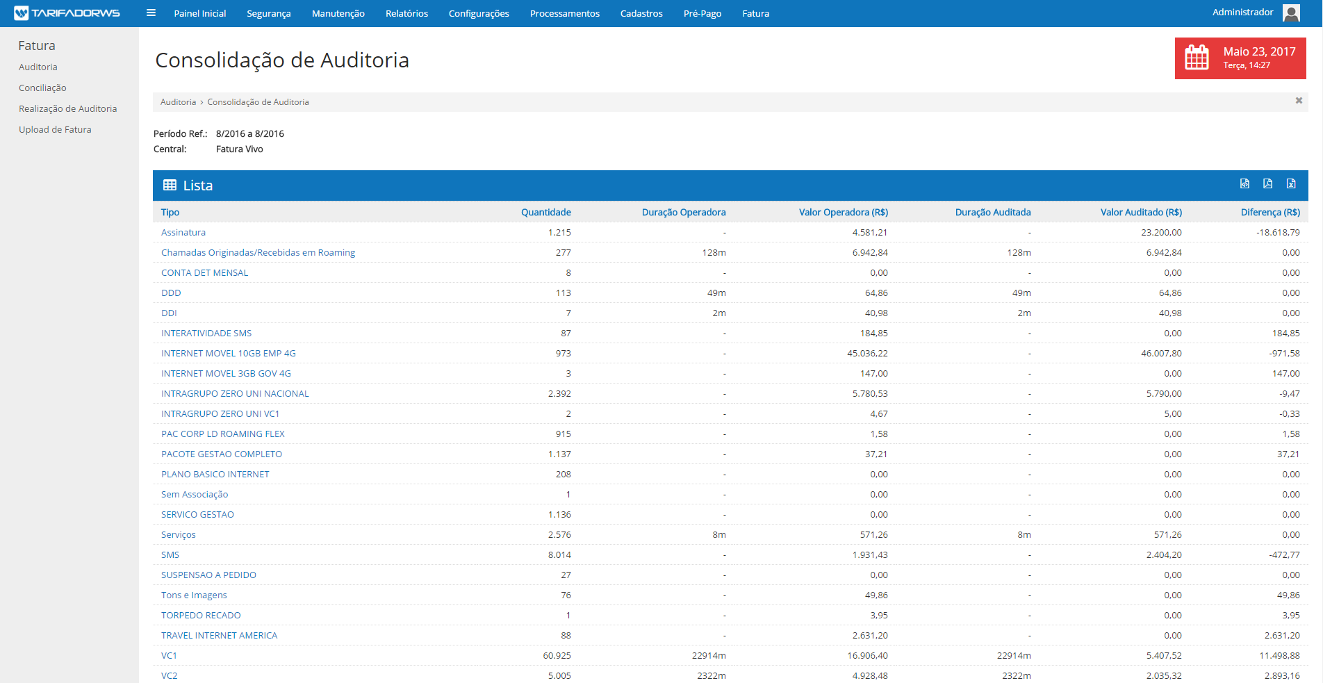
Task: Open the Painel Inicial menu
Action: coord(200,13)
